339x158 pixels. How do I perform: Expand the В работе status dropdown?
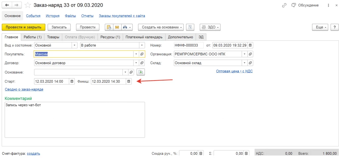(x=142, y=45)
